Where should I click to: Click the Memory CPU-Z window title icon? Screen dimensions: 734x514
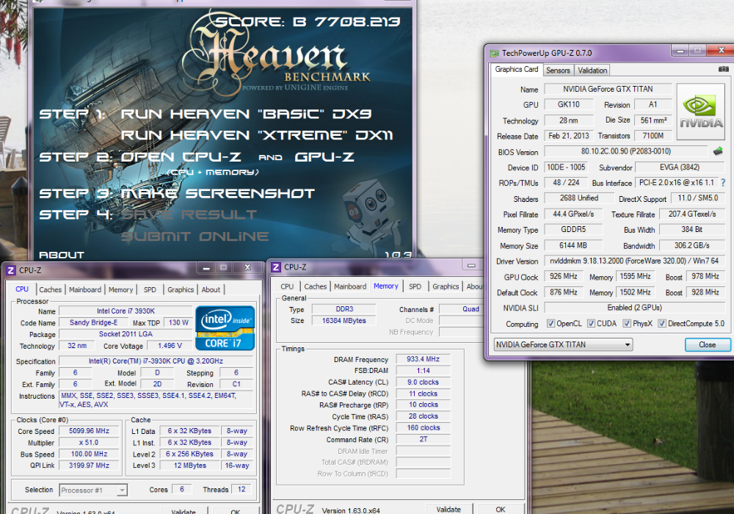tap(276, 267)
